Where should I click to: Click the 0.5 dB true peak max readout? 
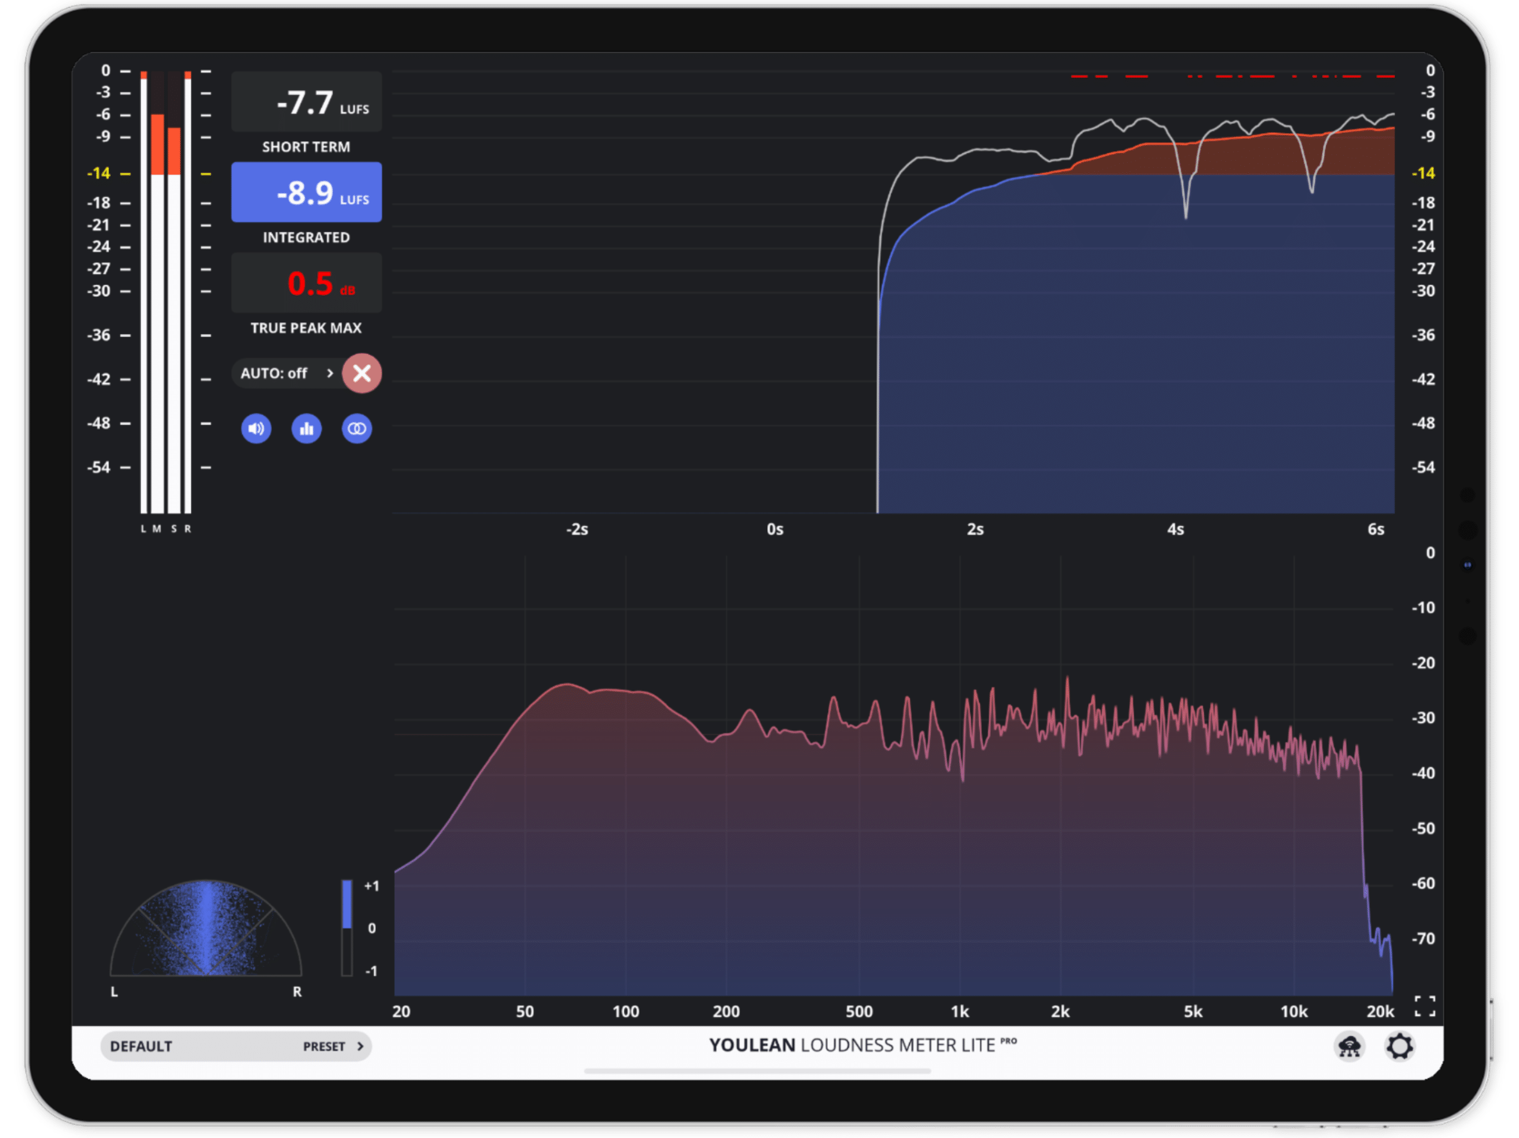pyautogui.click(x=306, y=283)
